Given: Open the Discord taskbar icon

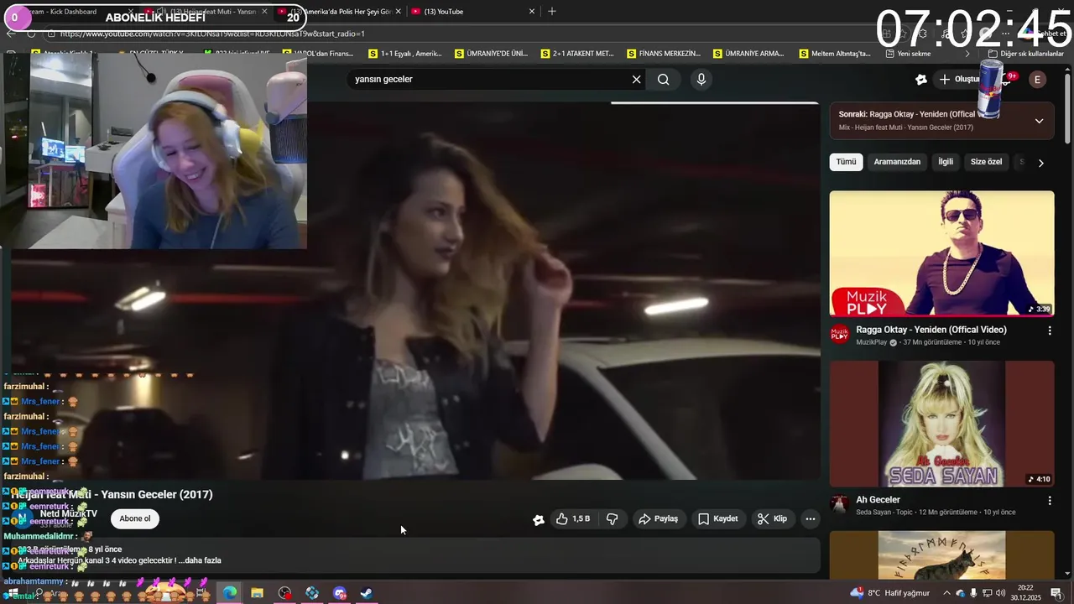Looking at the screenshot, I should click(340, 593).
